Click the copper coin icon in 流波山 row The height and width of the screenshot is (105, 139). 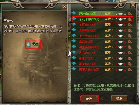130,14
